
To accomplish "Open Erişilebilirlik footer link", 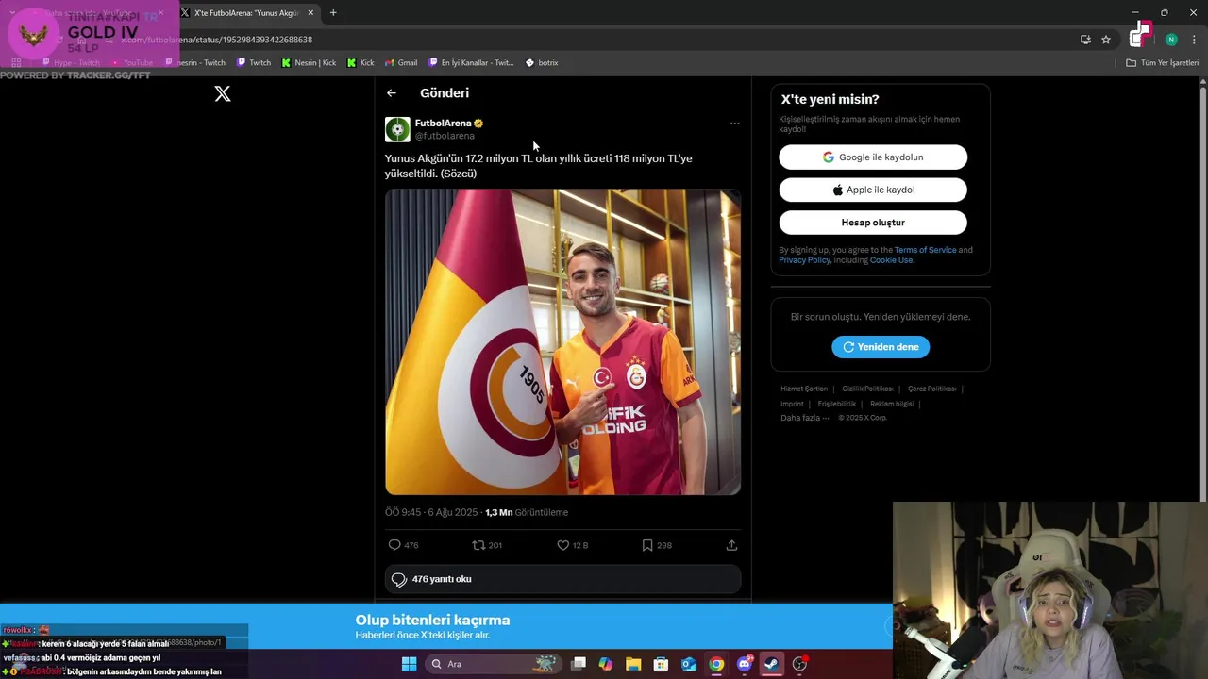I will (x=837, y=404).
